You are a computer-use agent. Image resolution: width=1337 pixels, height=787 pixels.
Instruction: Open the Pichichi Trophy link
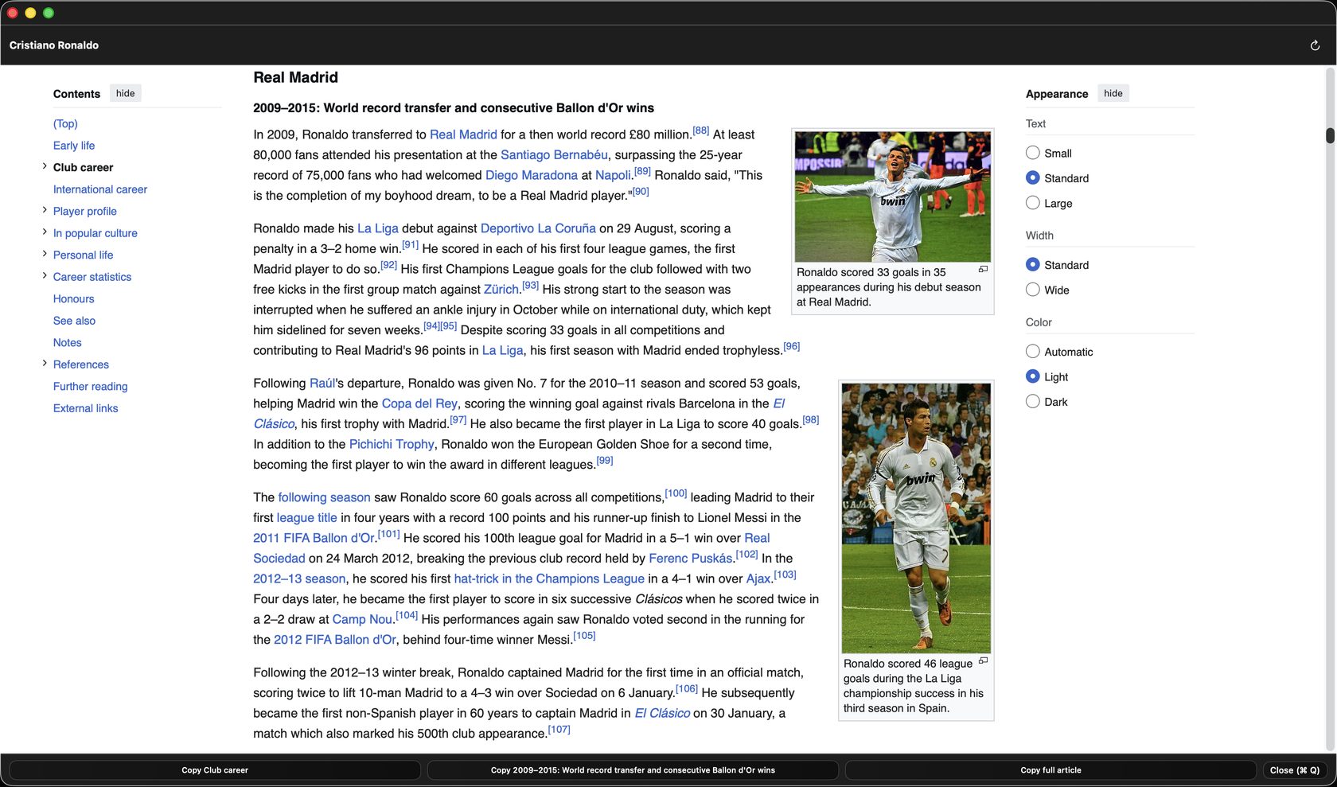(392, 444)
